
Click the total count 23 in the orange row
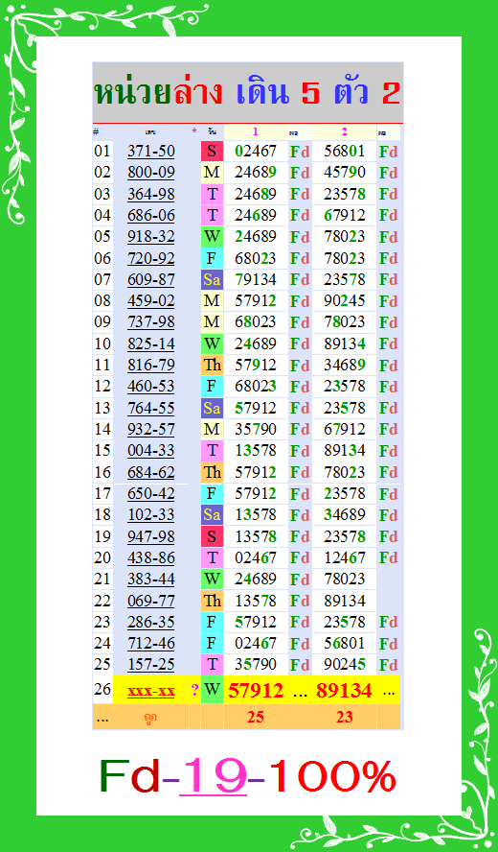(345, 718)
